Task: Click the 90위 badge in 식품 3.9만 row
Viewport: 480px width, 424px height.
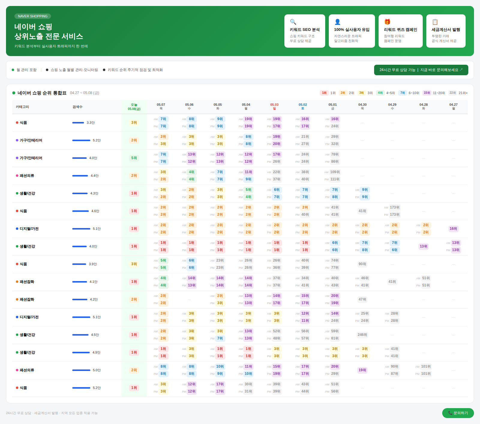Action: 362,264
